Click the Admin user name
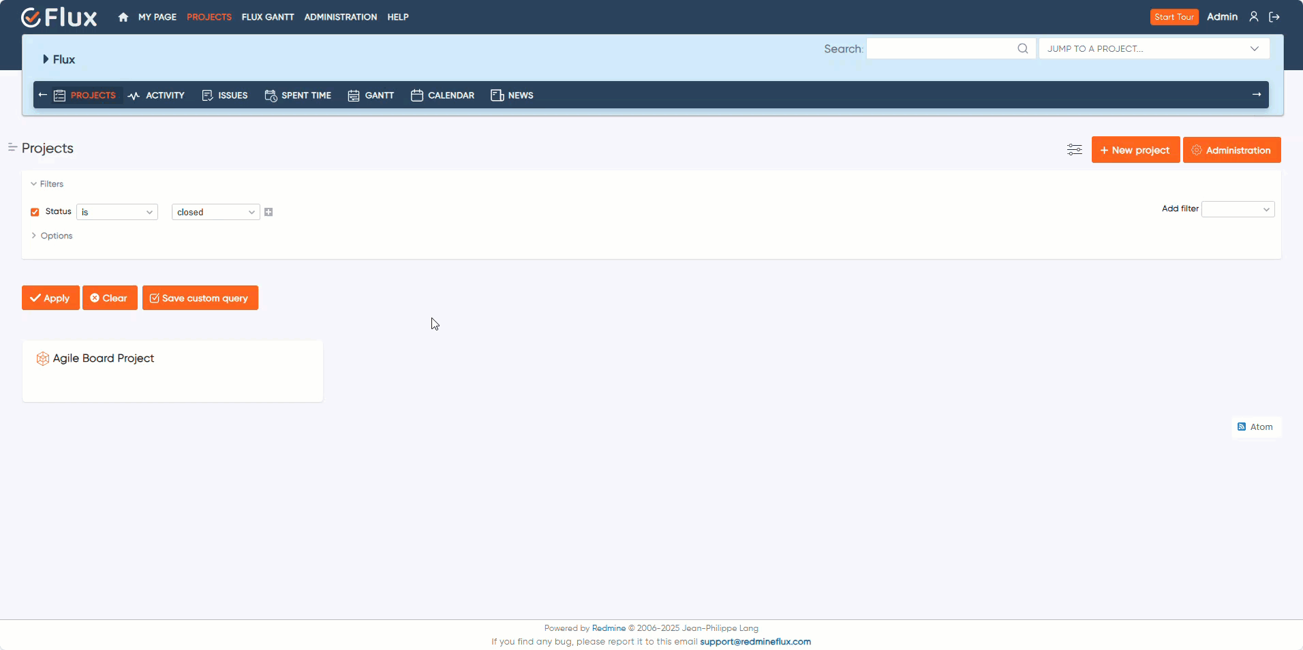The height and width of the screenshot is (650, 1303). (x=1222, y=17)
